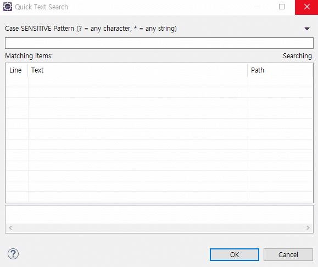The height and width of the screenshot is (267, 318).
Task: Click the Searching status text
Action: coord(298,56)
